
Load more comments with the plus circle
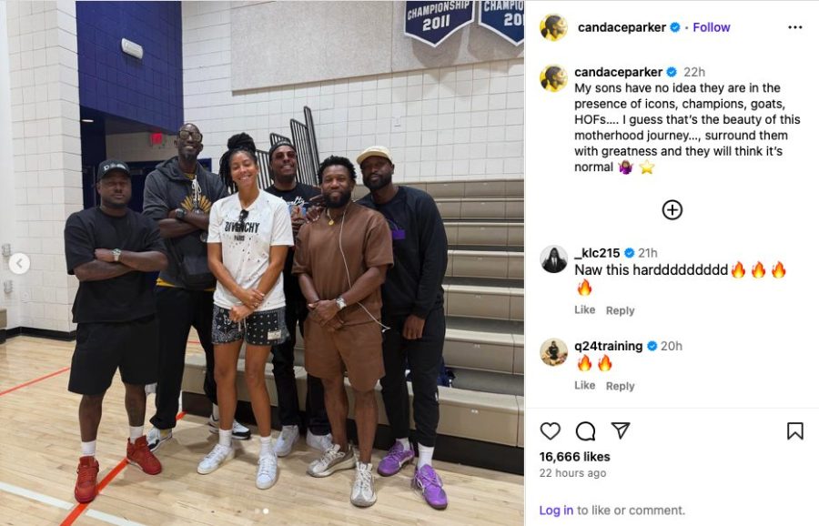(x=672, y=210)
